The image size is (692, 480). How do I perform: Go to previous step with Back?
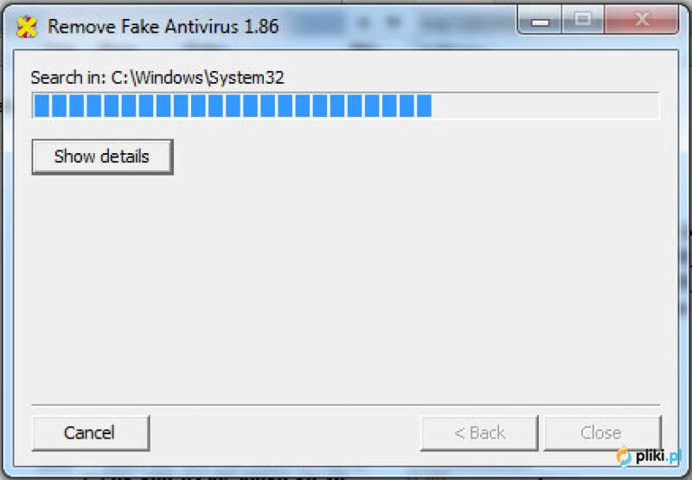[479, 432]
